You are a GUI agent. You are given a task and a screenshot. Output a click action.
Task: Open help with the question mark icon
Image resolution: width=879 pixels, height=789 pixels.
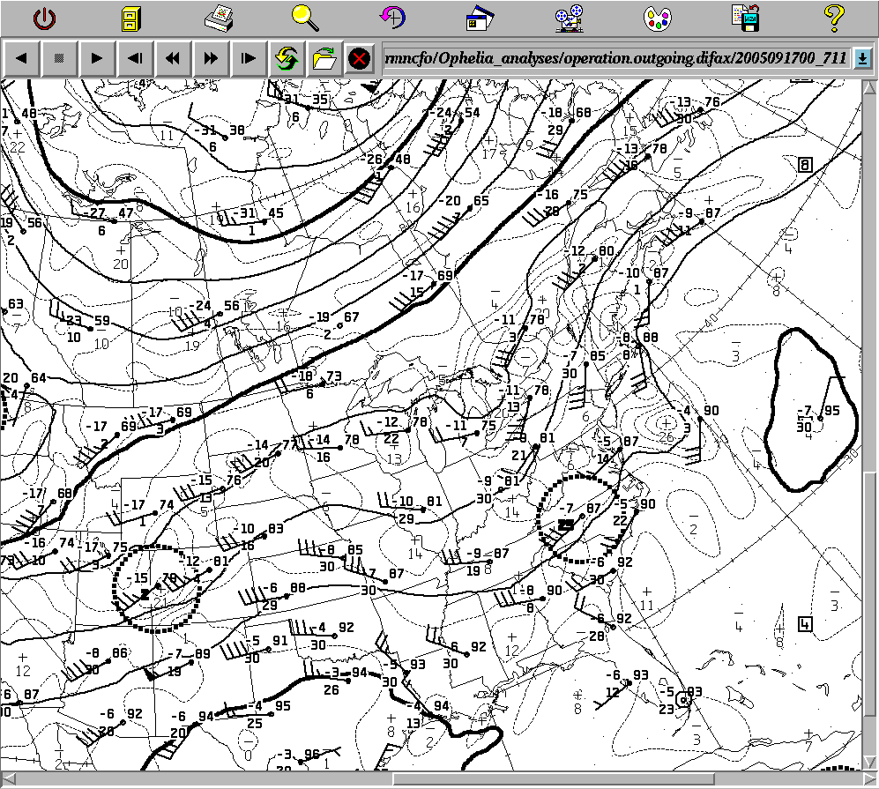pos(833,18)
